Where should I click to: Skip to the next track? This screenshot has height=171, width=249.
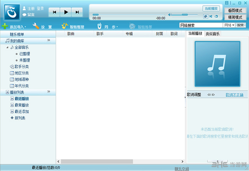pyautogui.click(x=77, y=12)
